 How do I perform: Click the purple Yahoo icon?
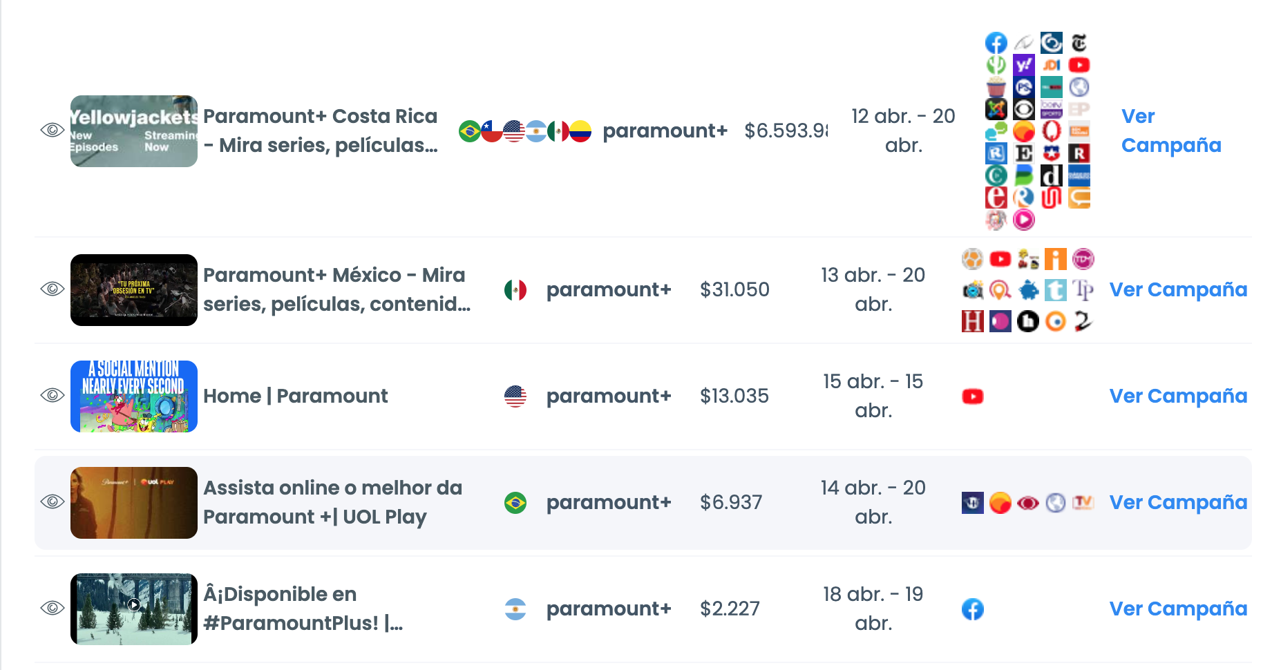point(1023,65)
